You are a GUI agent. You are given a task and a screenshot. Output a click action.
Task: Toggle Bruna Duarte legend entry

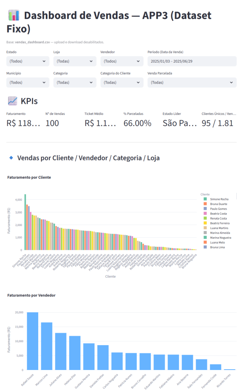[x=219, y=204]
